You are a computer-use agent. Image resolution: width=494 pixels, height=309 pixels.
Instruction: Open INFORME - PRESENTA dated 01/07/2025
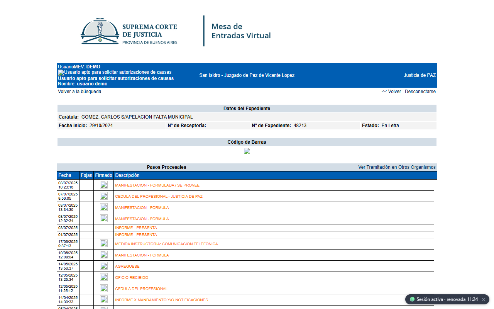136,235
